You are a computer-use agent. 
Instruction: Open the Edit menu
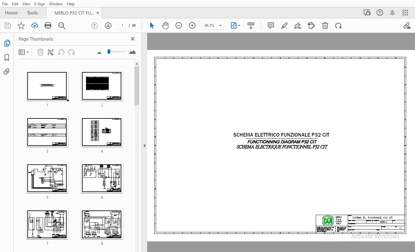click(x=15, y=4)
